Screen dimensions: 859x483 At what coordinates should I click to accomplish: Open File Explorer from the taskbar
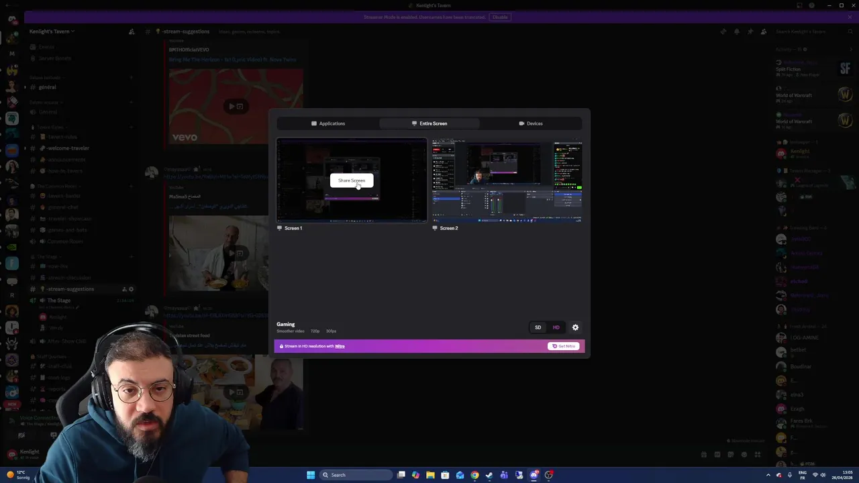click(x=430, y=475)
